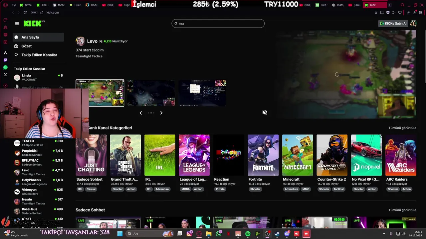Go to Ana Sayfa in the sidebar
Viewport: 426px width, 239px height.
pyautogui.click(x=38, y=37)
